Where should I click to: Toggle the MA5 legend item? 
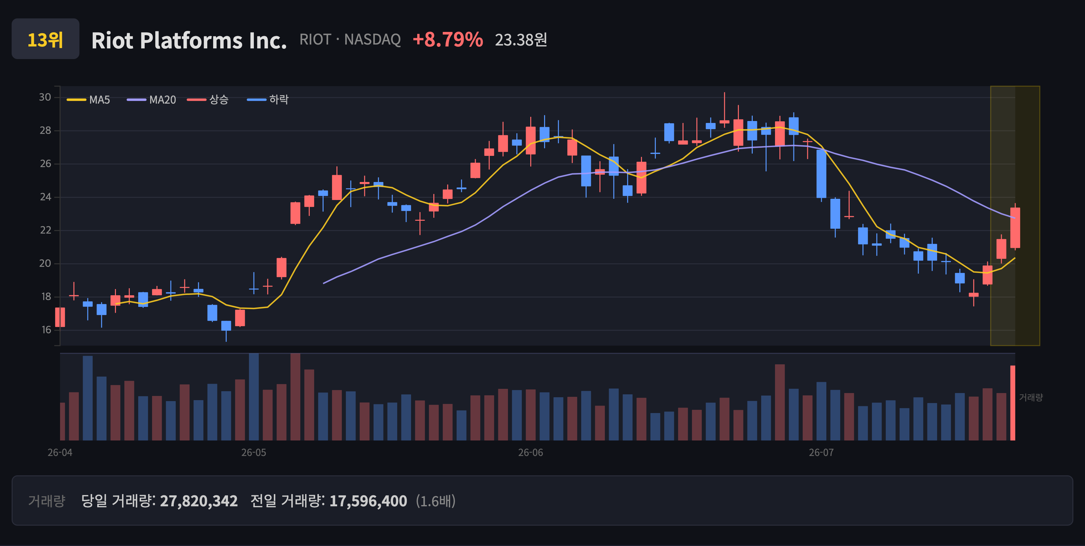pos(88,100)
